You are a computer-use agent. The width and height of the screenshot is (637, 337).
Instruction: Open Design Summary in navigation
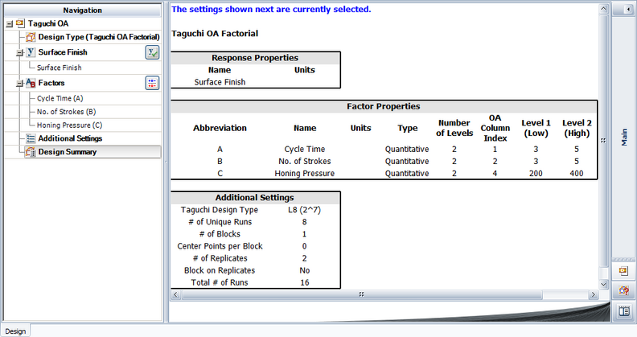coord(67,152)
